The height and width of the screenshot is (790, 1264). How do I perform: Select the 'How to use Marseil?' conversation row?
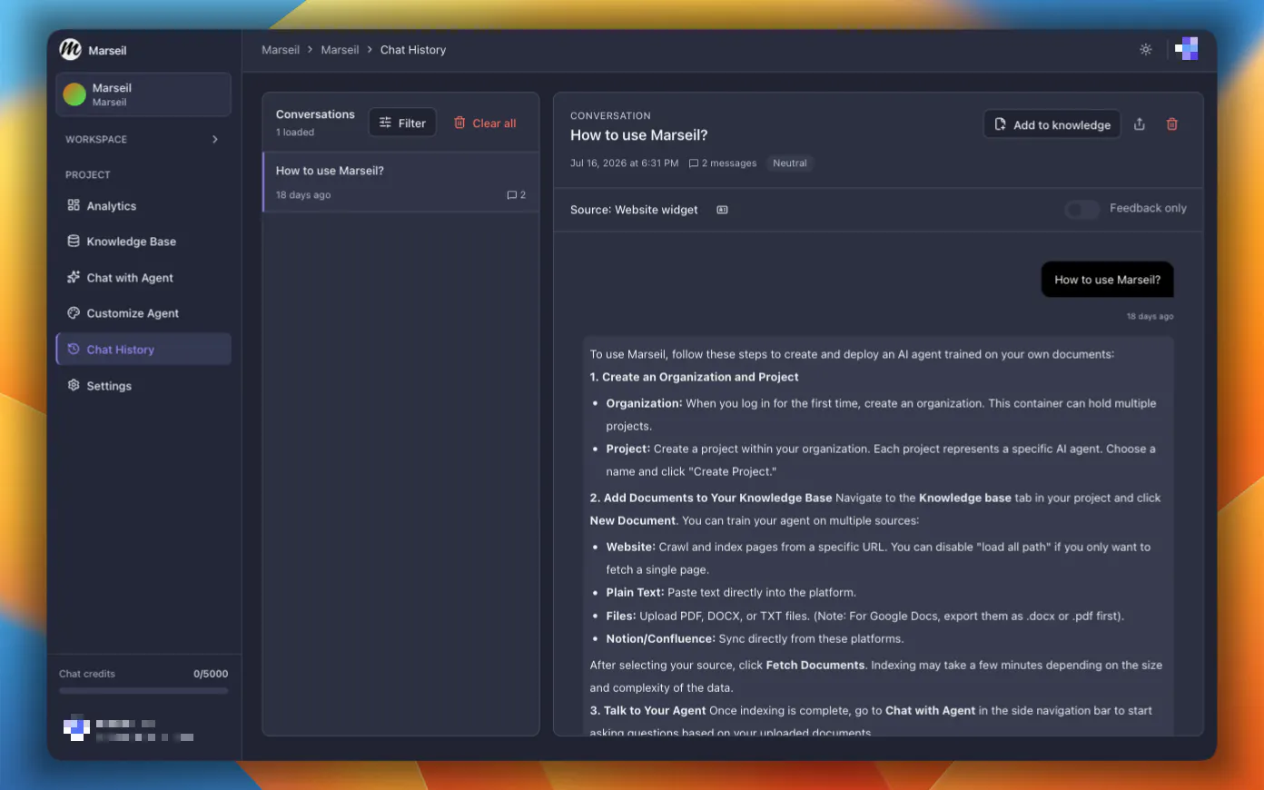click(x=400, y=182)
